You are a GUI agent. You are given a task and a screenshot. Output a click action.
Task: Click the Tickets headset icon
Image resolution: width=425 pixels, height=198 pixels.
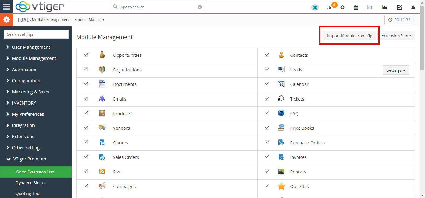281,99
